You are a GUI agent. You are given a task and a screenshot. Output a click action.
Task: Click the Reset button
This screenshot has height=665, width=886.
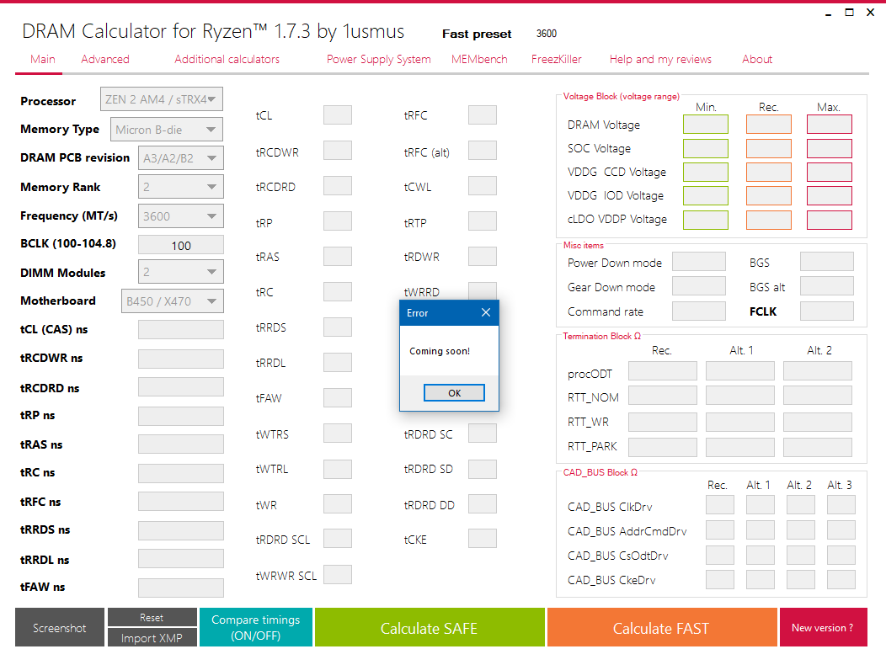click(152, 618)
